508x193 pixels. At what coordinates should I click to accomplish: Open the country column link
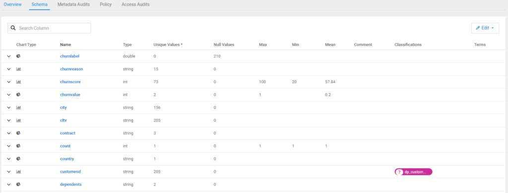point(67,159)
